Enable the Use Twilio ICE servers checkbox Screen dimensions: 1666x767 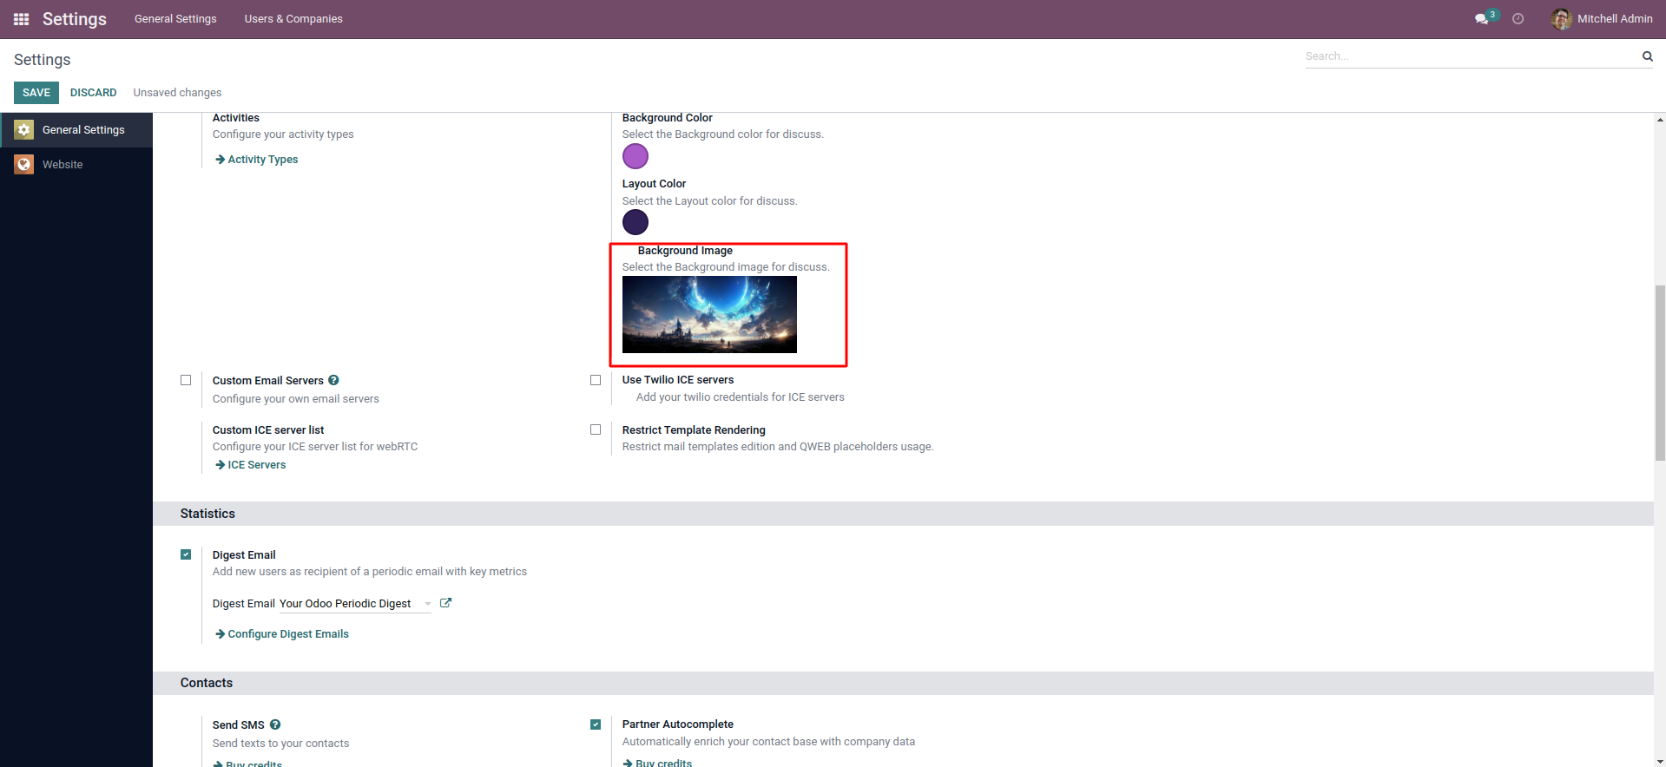click(x=596, y=380)
